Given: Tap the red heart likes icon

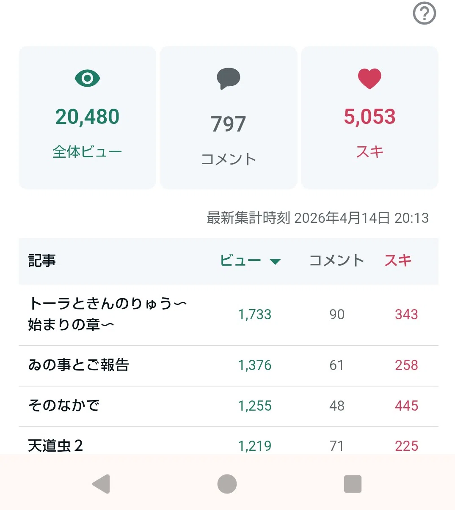Looking at the screenshot, I should coord(370,79).
